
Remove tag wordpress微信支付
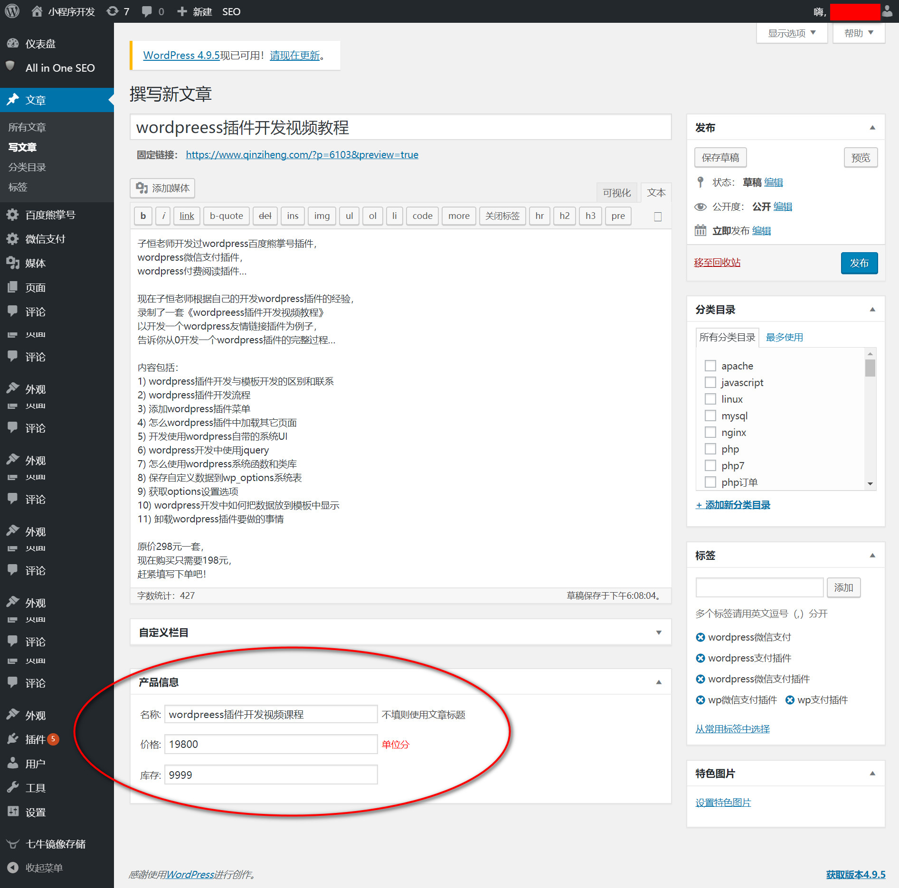[700, 637]
